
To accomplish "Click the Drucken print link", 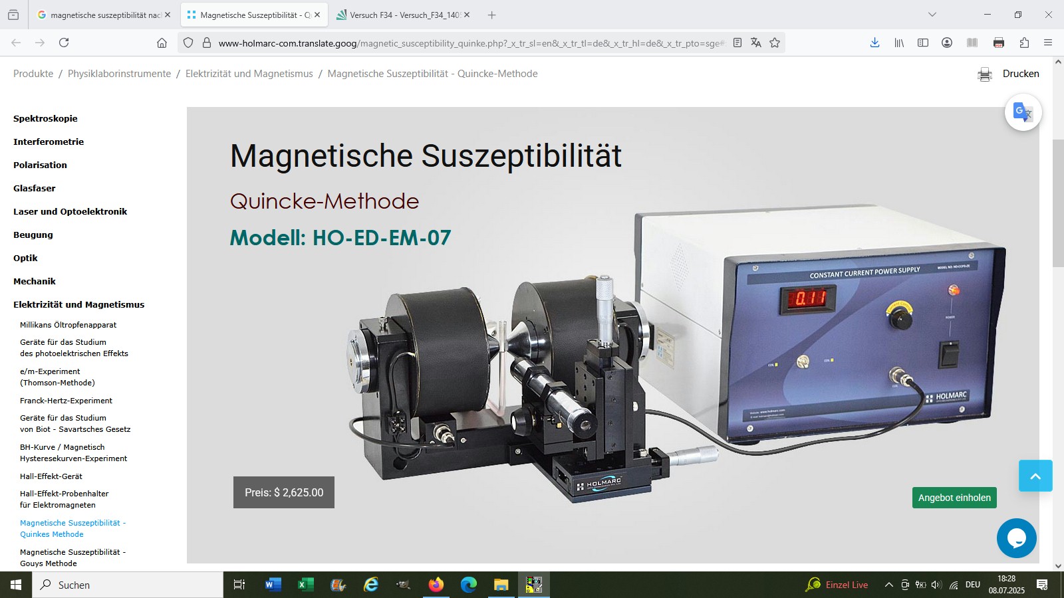I will 1021,74.
